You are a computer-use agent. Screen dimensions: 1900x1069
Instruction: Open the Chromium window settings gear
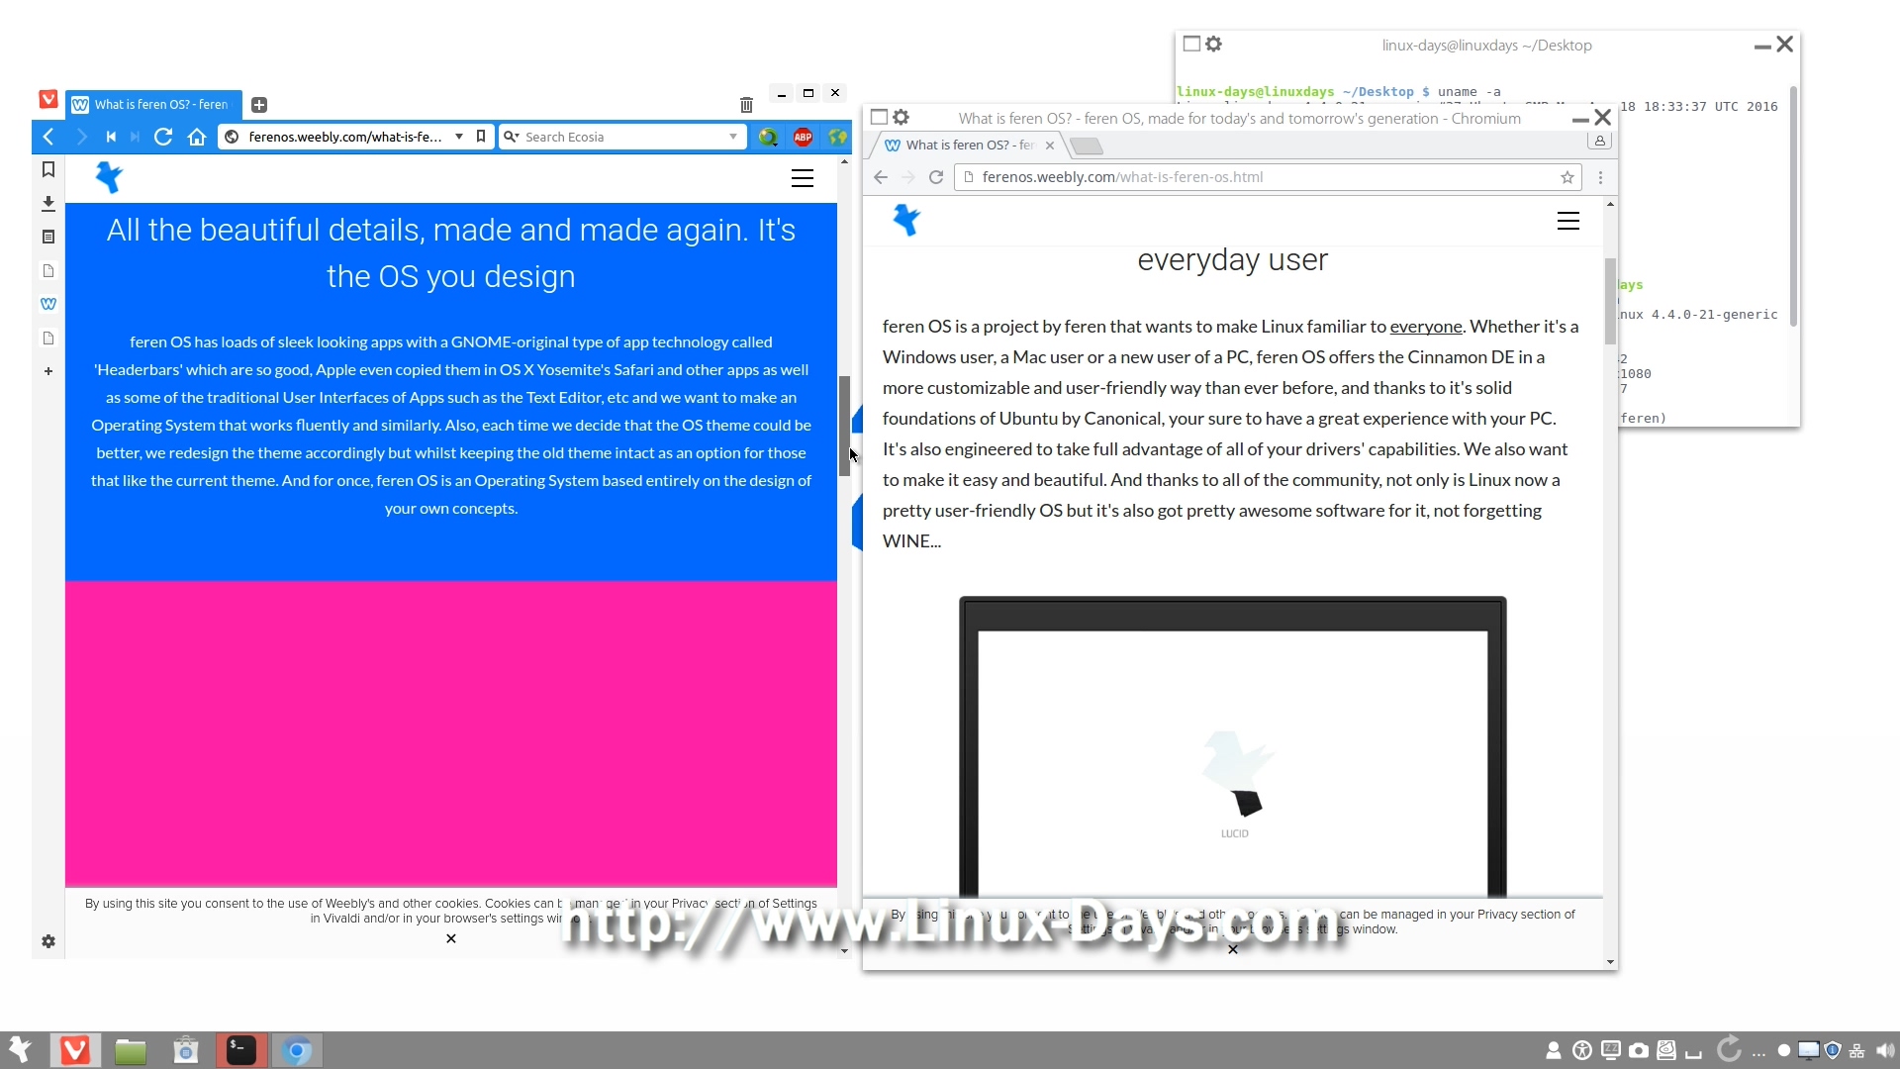pos(902,117)
